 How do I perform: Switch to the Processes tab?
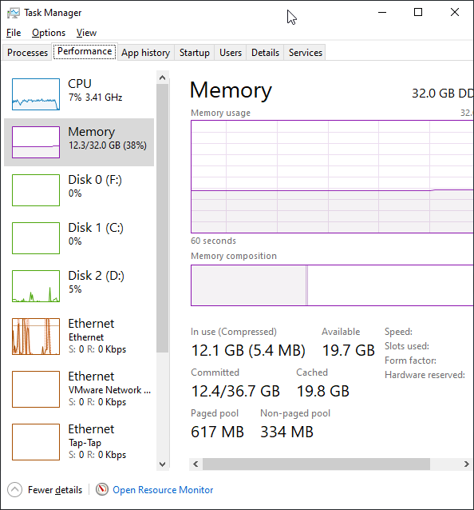pos(27,53)
